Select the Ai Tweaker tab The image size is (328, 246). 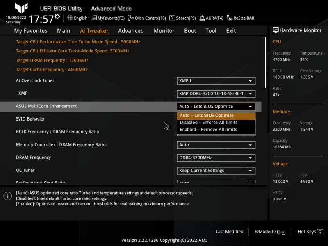pos(94,31)
